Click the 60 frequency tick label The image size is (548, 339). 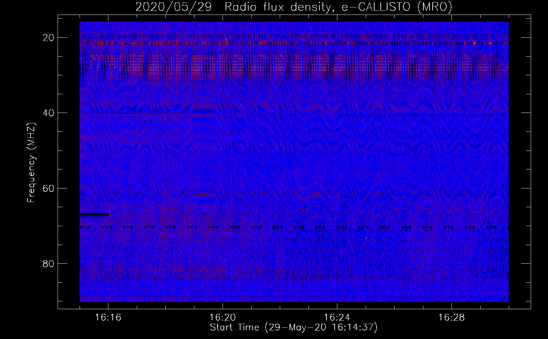[x=49, y=188]
